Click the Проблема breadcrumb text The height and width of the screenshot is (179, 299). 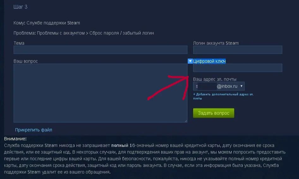(x=84, y=33)
